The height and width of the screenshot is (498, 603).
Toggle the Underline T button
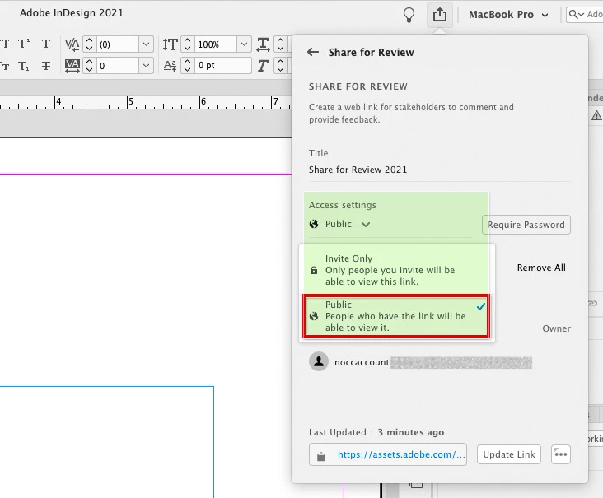coord(46,44)
